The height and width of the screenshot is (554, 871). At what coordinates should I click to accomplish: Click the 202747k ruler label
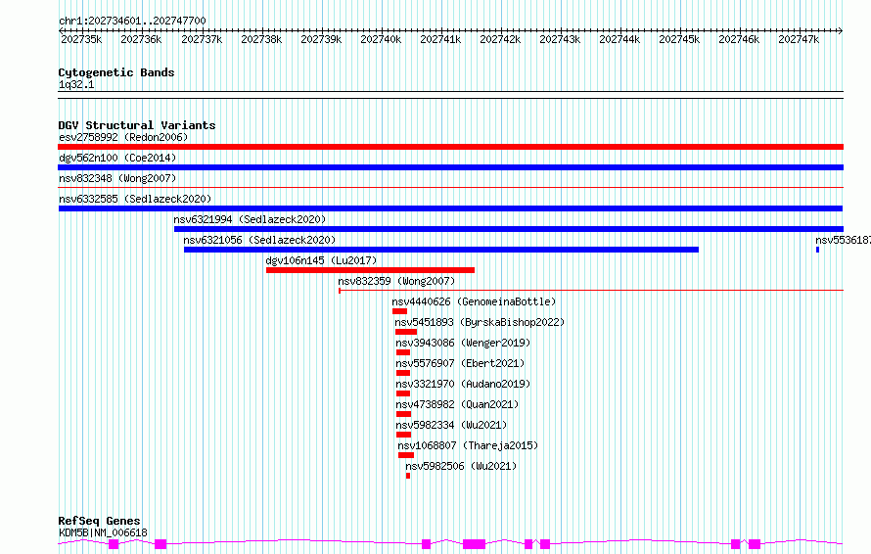point(799,39)
